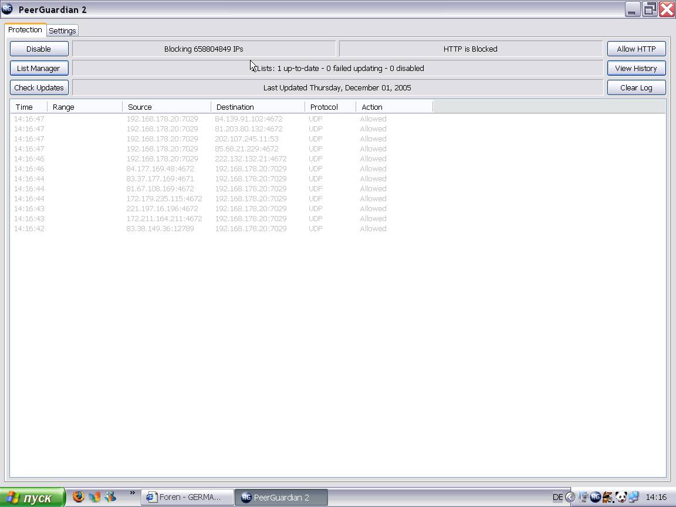Select row with destination 81.203.80.132:4672
This screenshot has height=507, width=676.
click(x=337, y=129)
